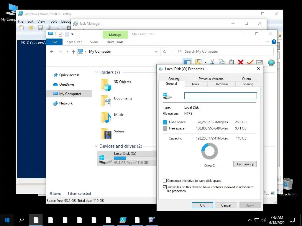Collapse the Folders (7) group
This screenshot has height=226, width=302.
point(96,72)
